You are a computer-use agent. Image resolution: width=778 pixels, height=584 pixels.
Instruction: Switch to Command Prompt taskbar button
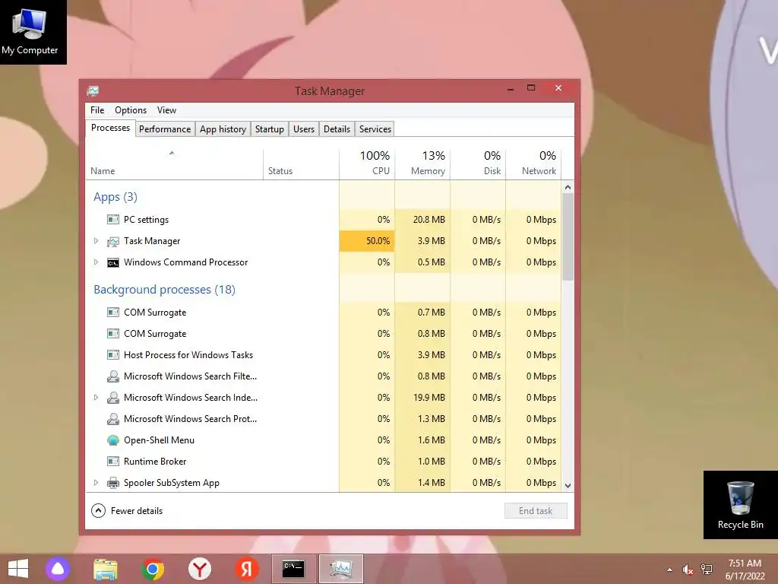tap(294, 569)
